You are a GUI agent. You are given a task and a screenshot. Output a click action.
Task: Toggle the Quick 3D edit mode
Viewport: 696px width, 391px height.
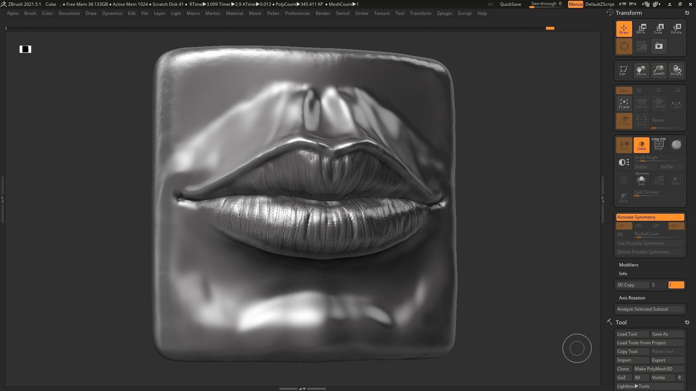pos(641,145)
